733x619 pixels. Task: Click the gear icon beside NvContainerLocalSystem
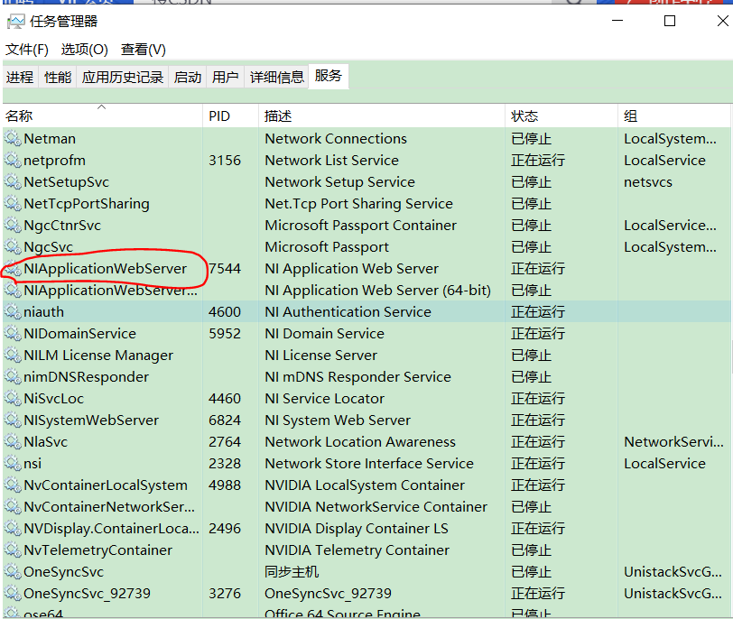click(13, 485)
